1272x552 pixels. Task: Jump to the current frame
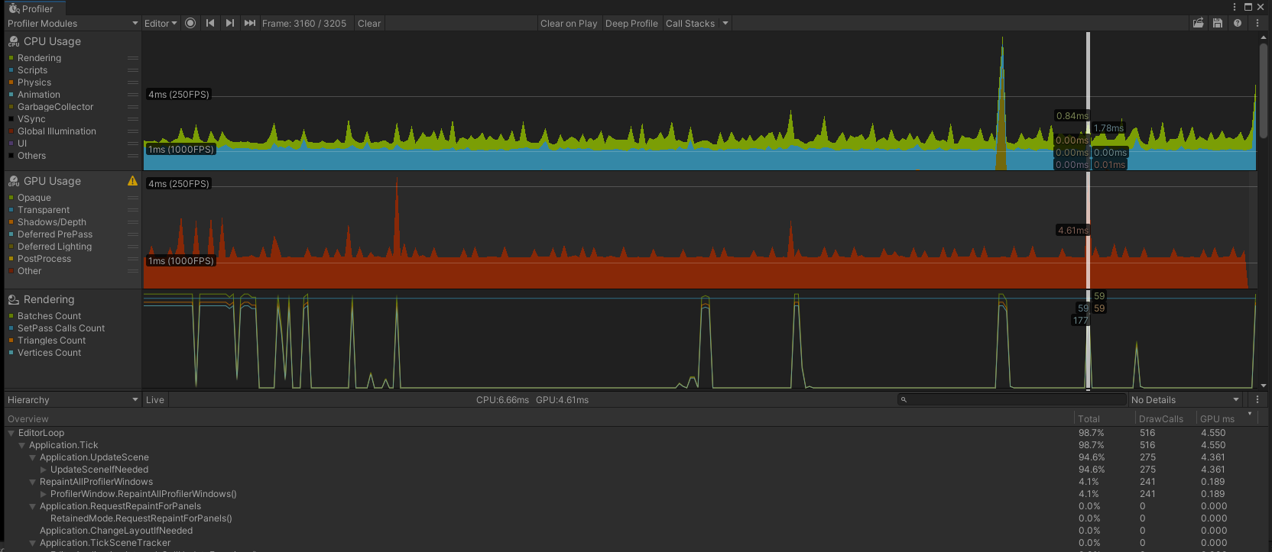pyautogui.click(x=250, y=23)
